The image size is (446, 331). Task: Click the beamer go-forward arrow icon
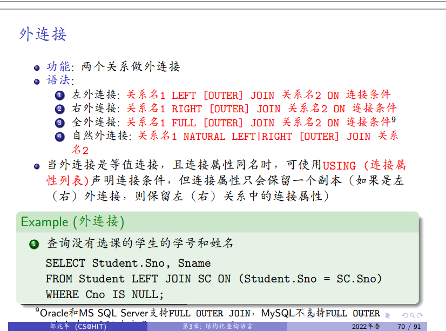pos(420,315)
